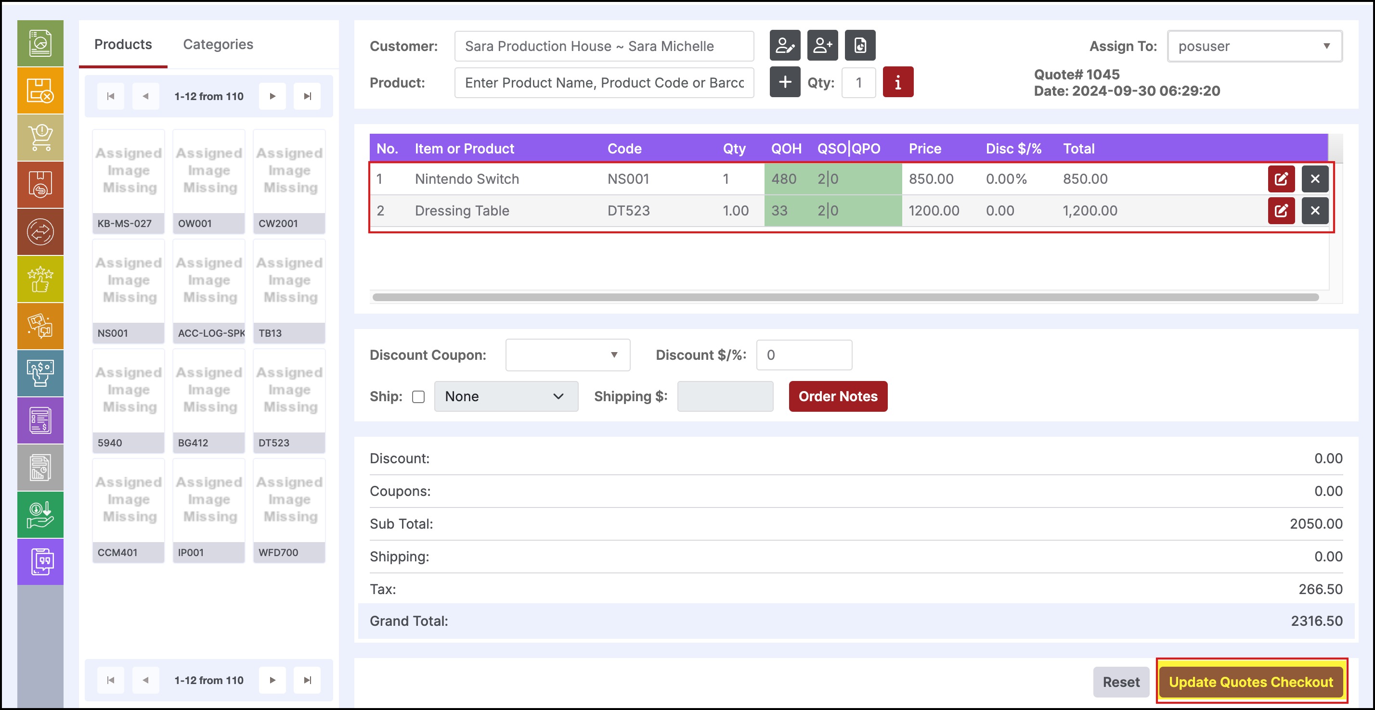Screen dimensions: 1375x710
Task: Edit the Nintendo Switch line item
Action: point(1281,178)
